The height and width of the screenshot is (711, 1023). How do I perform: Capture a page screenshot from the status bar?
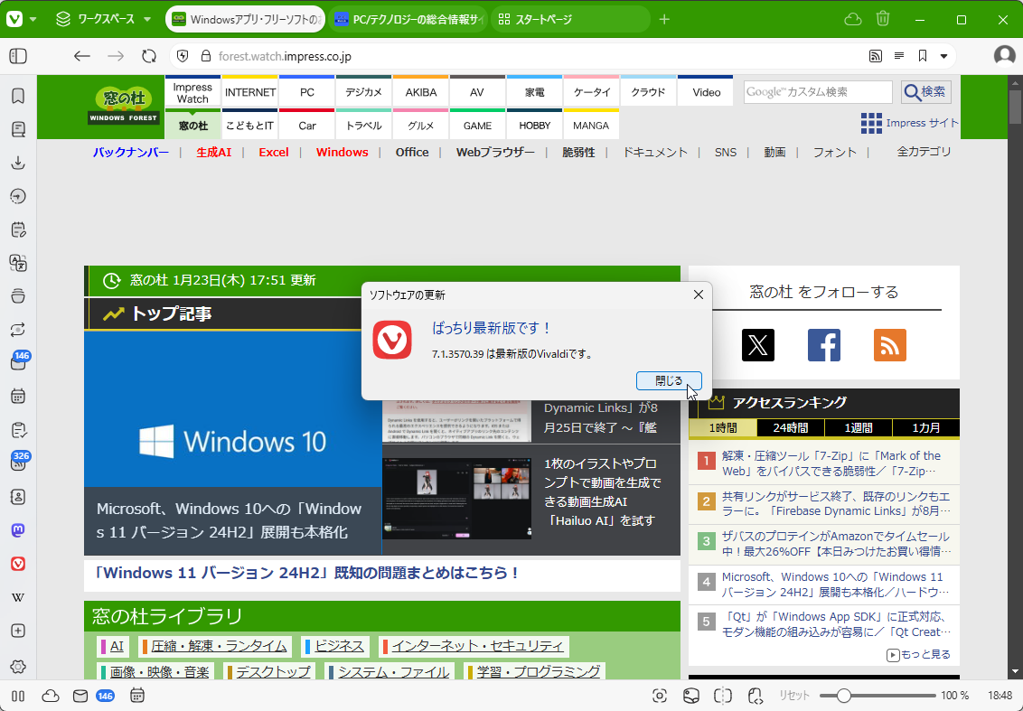[x=659, y=696]
